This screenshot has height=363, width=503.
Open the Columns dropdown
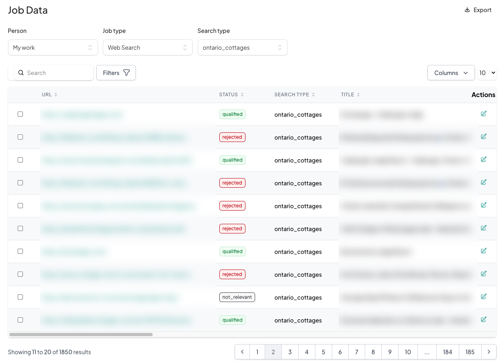tap(451, 73)
